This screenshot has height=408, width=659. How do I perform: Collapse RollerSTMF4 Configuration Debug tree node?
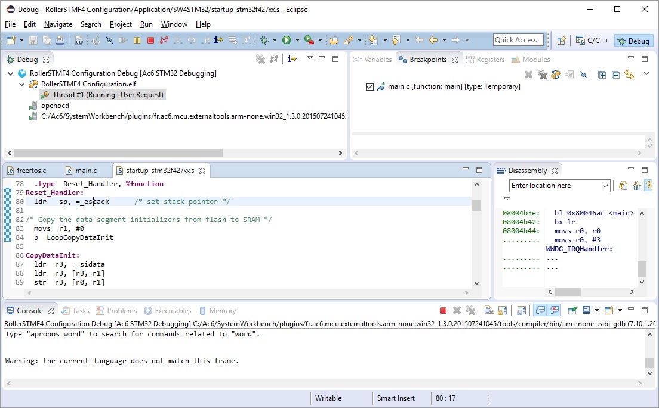[11, 73]
